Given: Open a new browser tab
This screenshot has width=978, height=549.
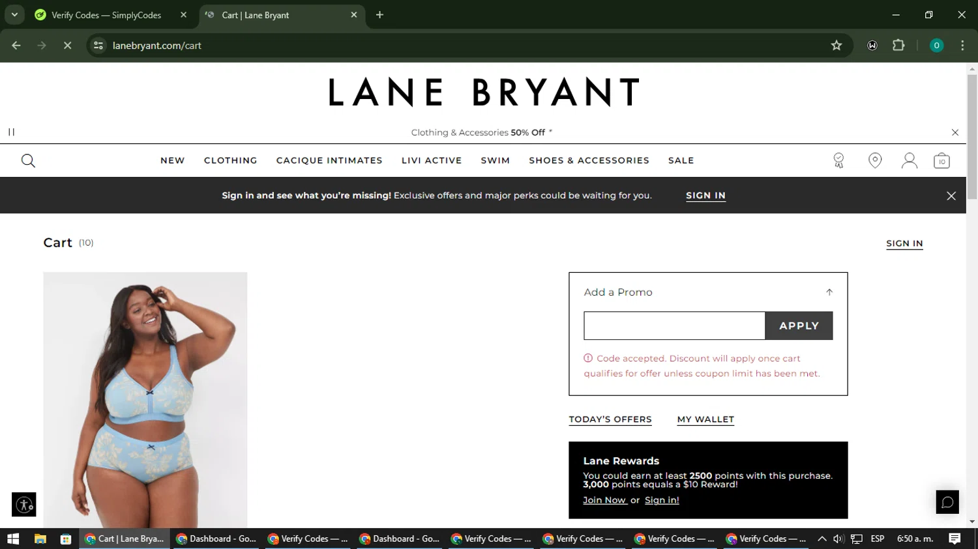Looking at the screenshot, I should coord(379,15).
